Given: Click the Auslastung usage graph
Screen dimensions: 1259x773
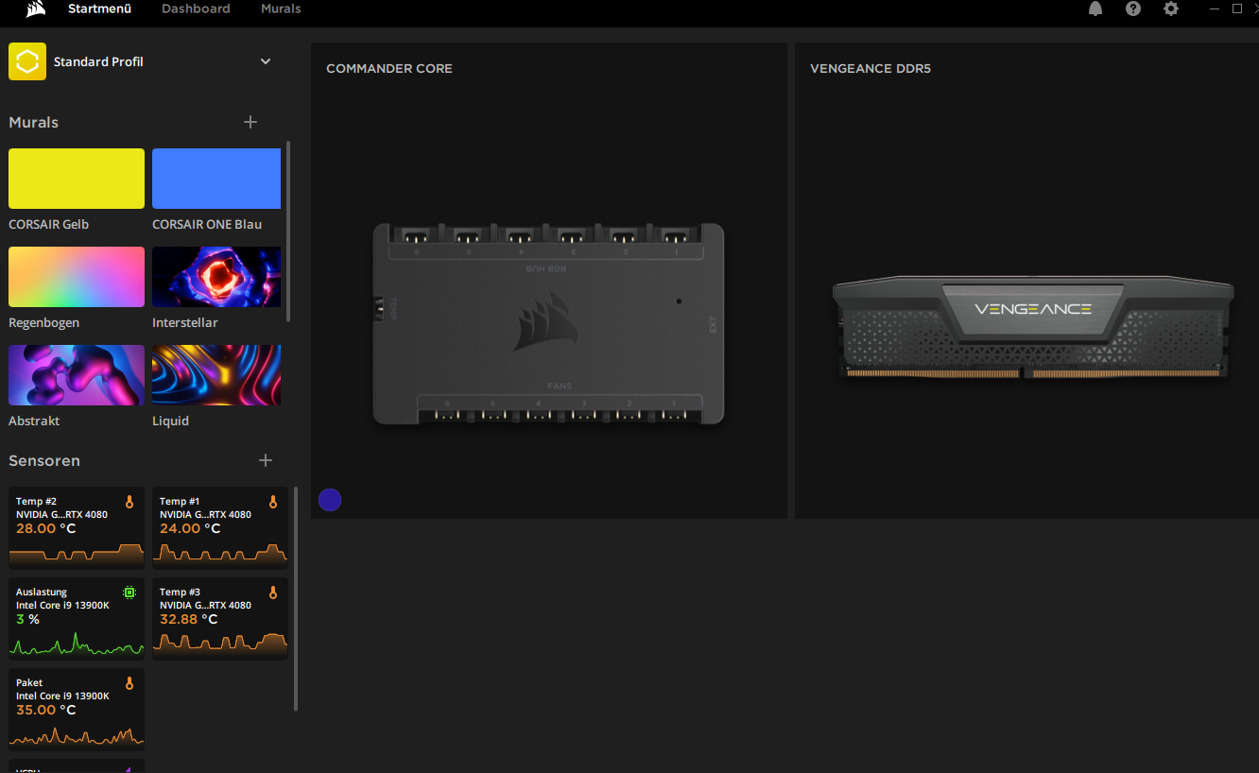Looking at the screenshot, I should [77, 644].
